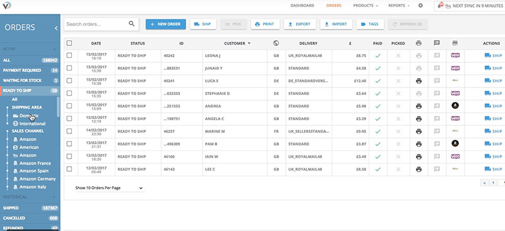Select the checkbox for Junaid Y order
The image size is (505, 231).
[69, 68]
